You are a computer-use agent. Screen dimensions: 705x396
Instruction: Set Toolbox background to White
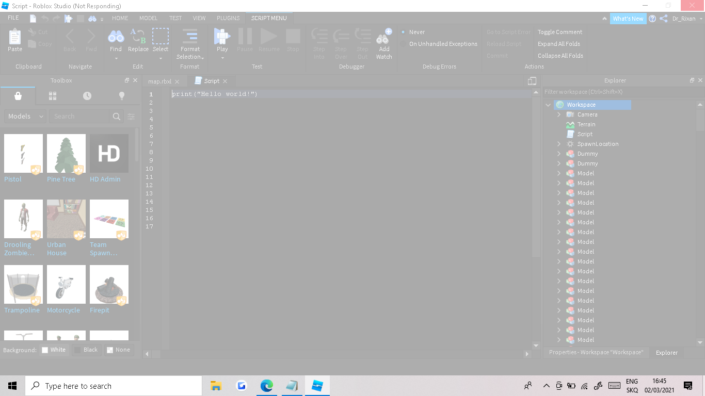pos(54,350)
